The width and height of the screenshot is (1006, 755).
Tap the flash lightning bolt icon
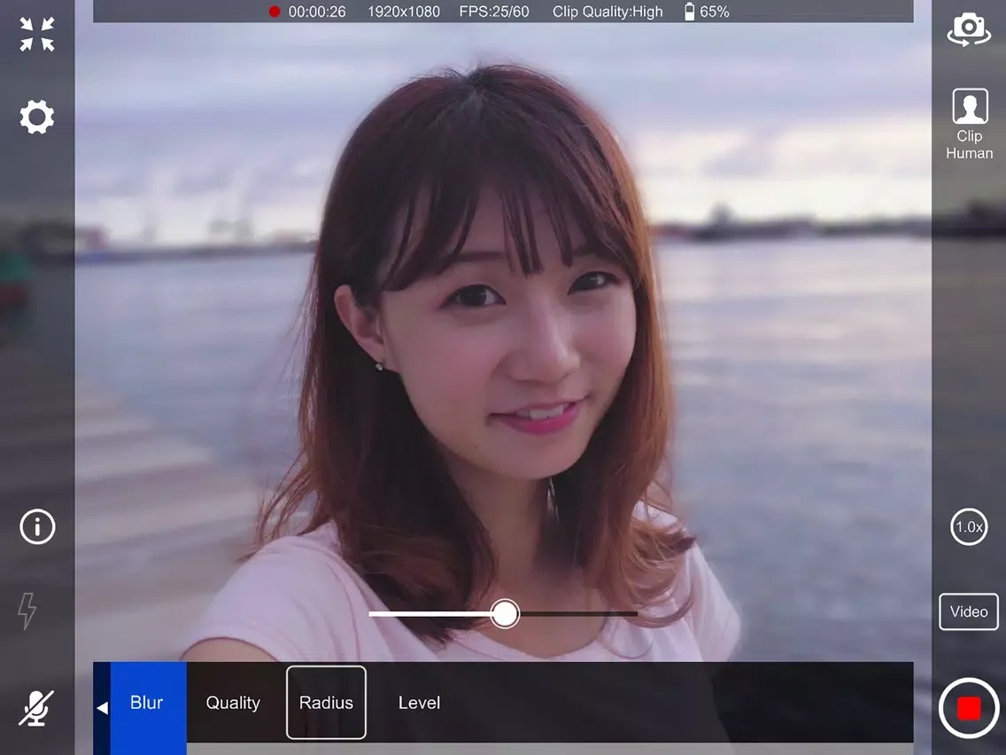coord(27,611)
